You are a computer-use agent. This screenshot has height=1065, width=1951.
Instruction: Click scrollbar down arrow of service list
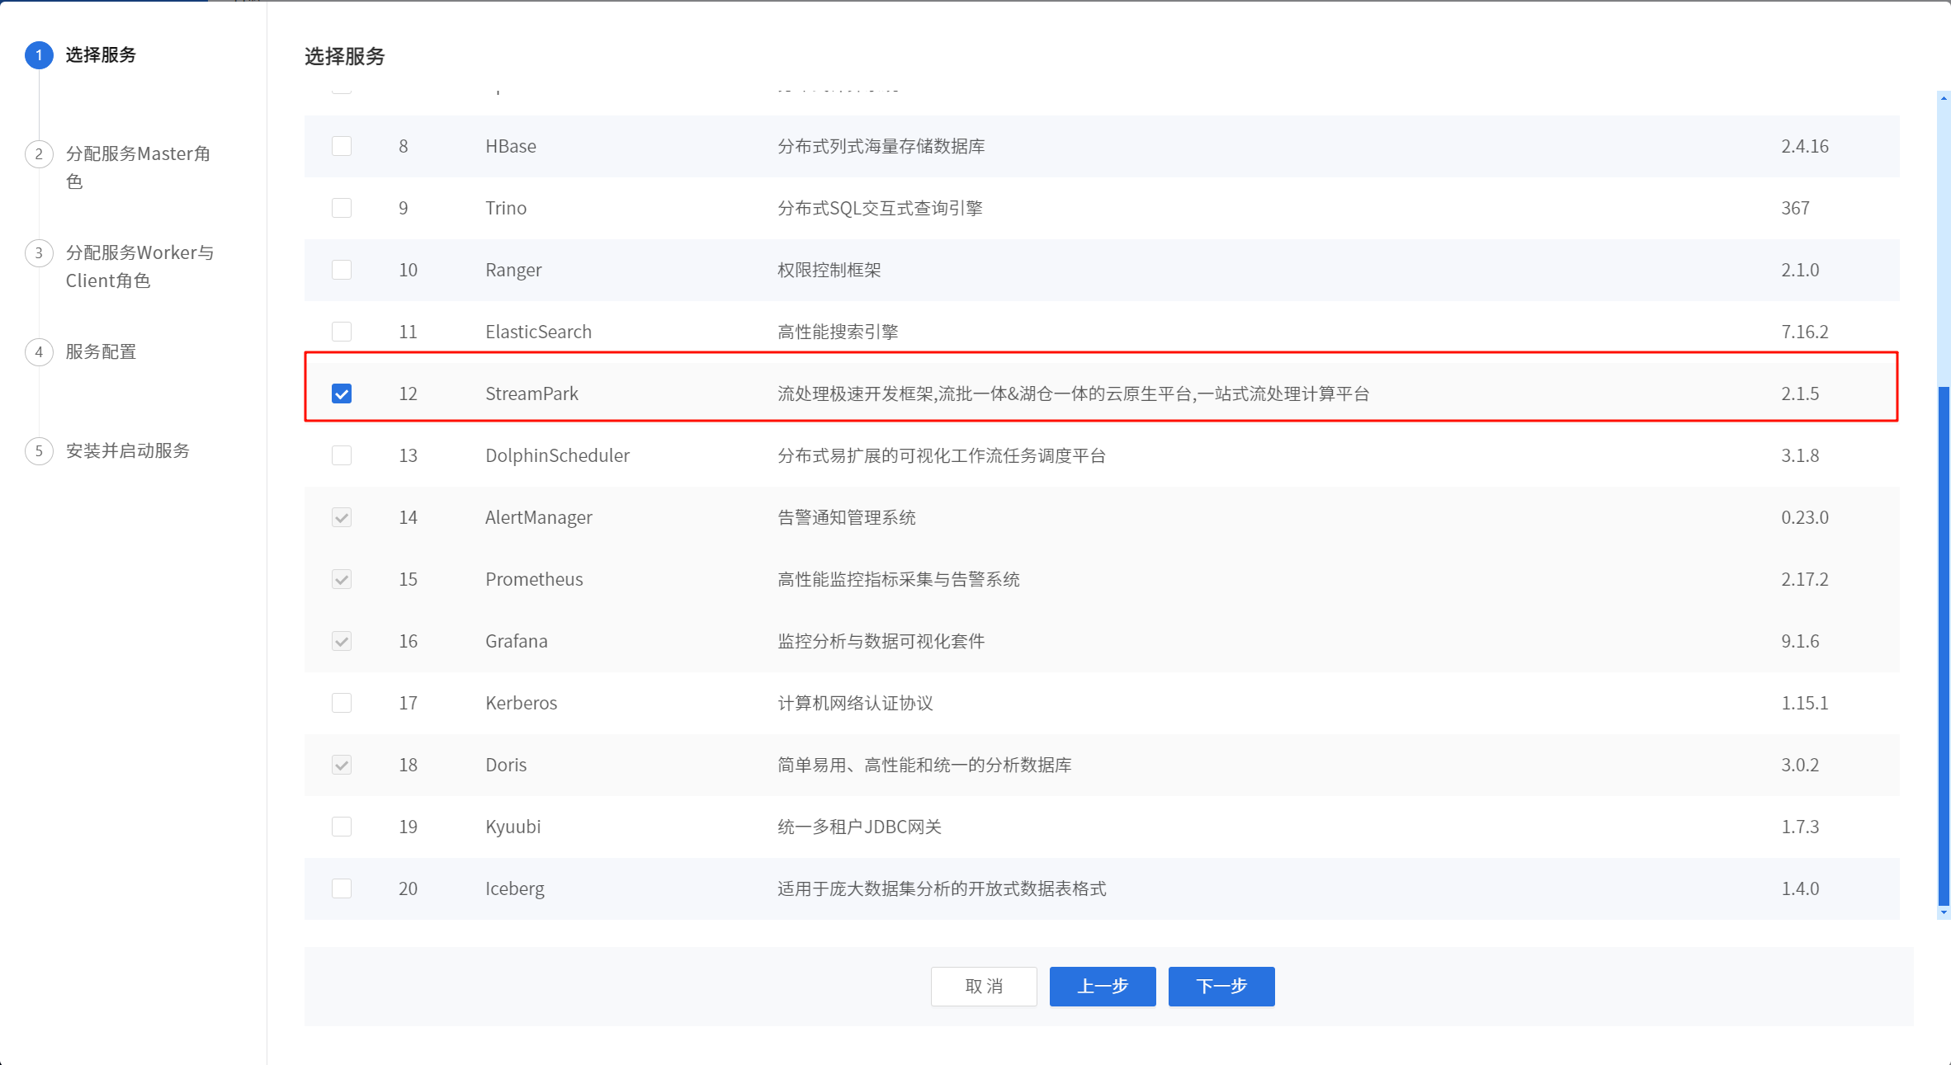pyautogui.click(x=1944, y=912)
